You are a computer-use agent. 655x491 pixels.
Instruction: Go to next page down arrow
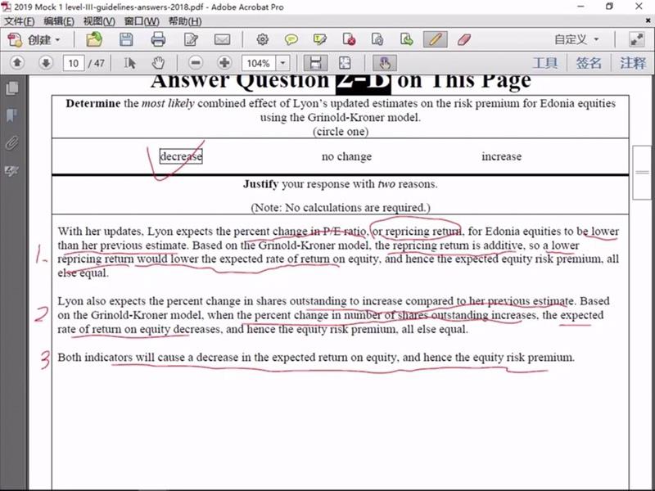click(x=46, y=63)
